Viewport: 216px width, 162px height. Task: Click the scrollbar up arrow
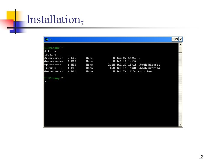point(180,44)
